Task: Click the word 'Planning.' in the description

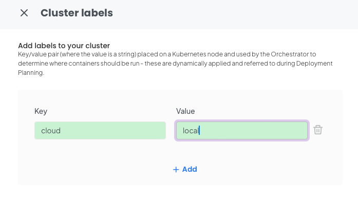Action: point(31,73)
